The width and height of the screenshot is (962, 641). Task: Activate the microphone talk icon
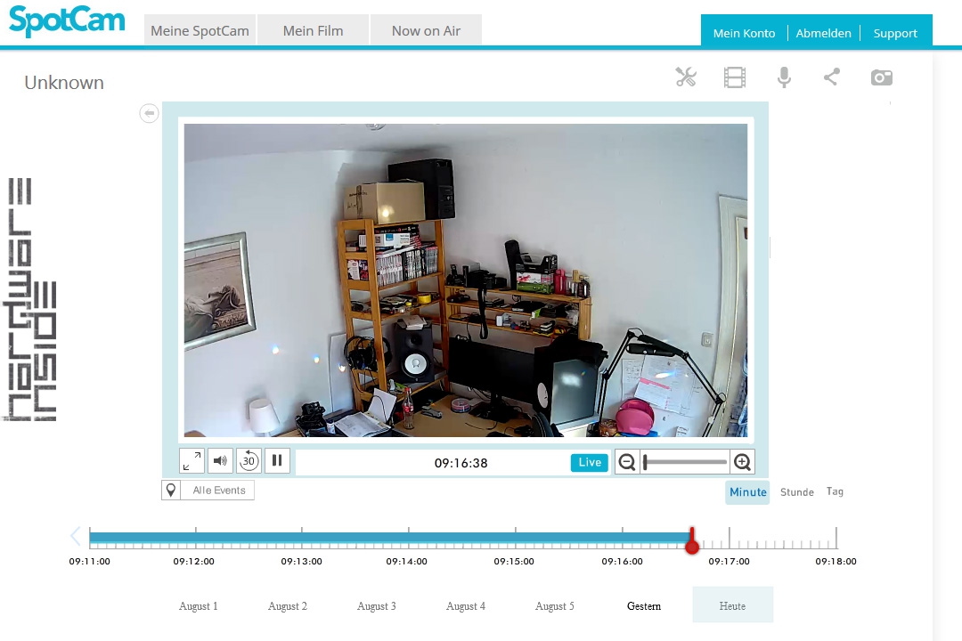[784, 77]
